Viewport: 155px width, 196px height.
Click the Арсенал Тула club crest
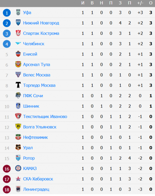[18, 64]
